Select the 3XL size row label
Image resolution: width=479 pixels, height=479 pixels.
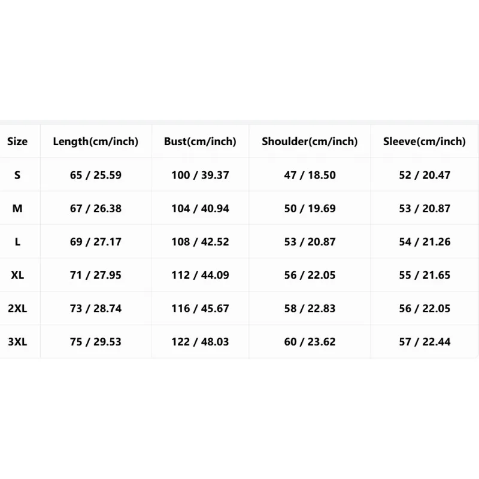(17, 341)
